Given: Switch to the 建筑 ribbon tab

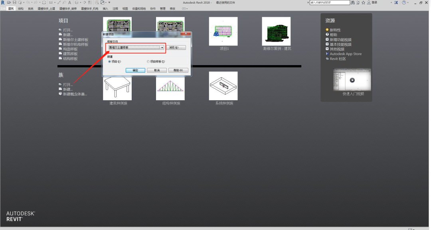Looking at the screenshot, I should coord(11,8).
